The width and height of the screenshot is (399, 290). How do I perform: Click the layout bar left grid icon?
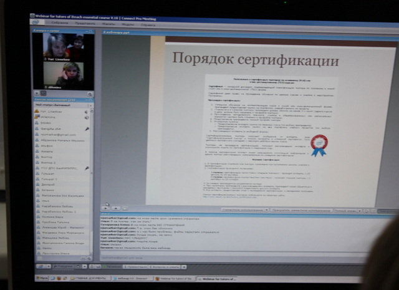(x=92, y=266)
